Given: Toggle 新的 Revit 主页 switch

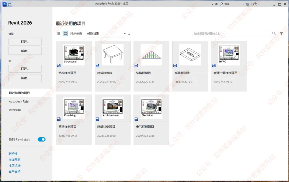Looking at the screenshot, I should click(x=41, y=139).
